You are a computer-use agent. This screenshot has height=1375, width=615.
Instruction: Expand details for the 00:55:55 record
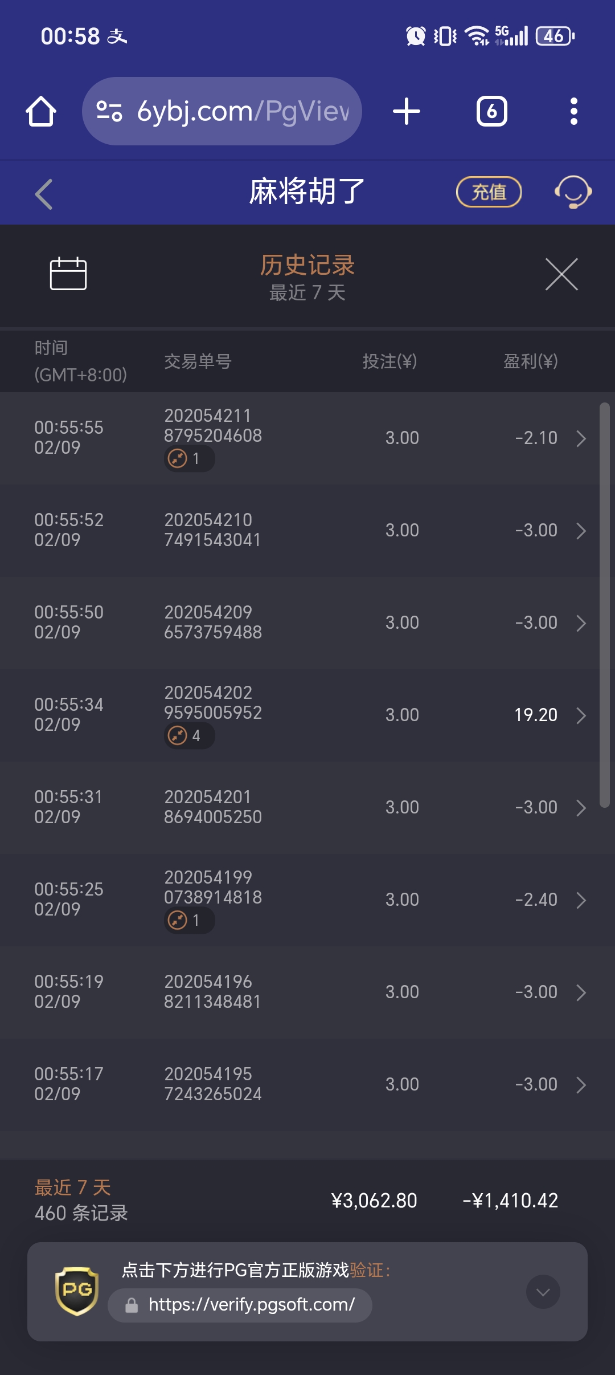581,438
